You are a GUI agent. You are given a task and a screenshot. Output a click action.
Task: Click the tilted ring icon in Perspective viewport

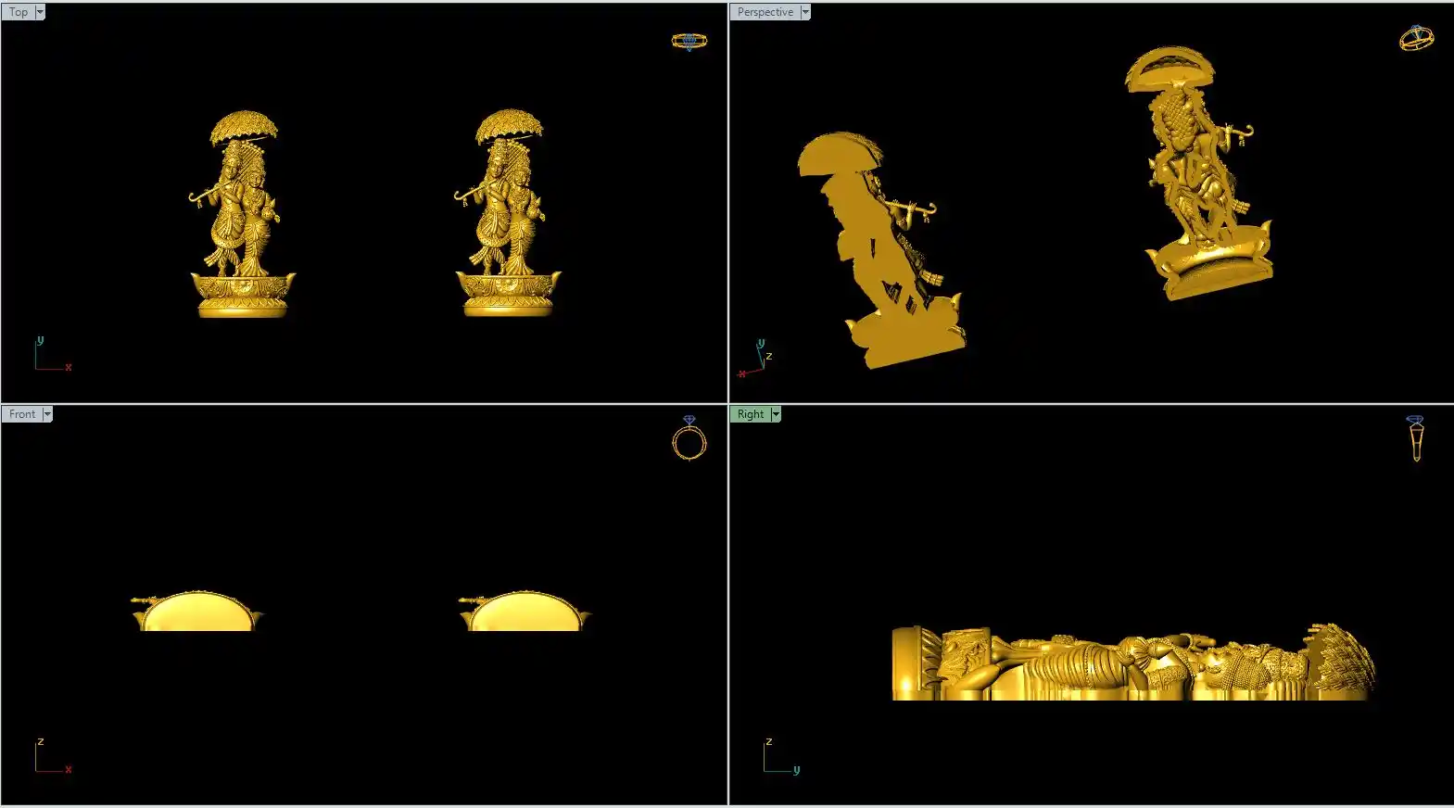point(1416,38)
